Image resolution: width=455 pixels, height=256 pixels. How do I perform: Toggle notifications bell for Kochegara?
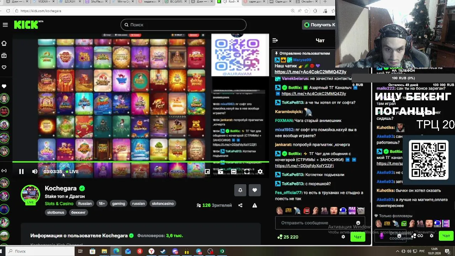pos(240,190)
